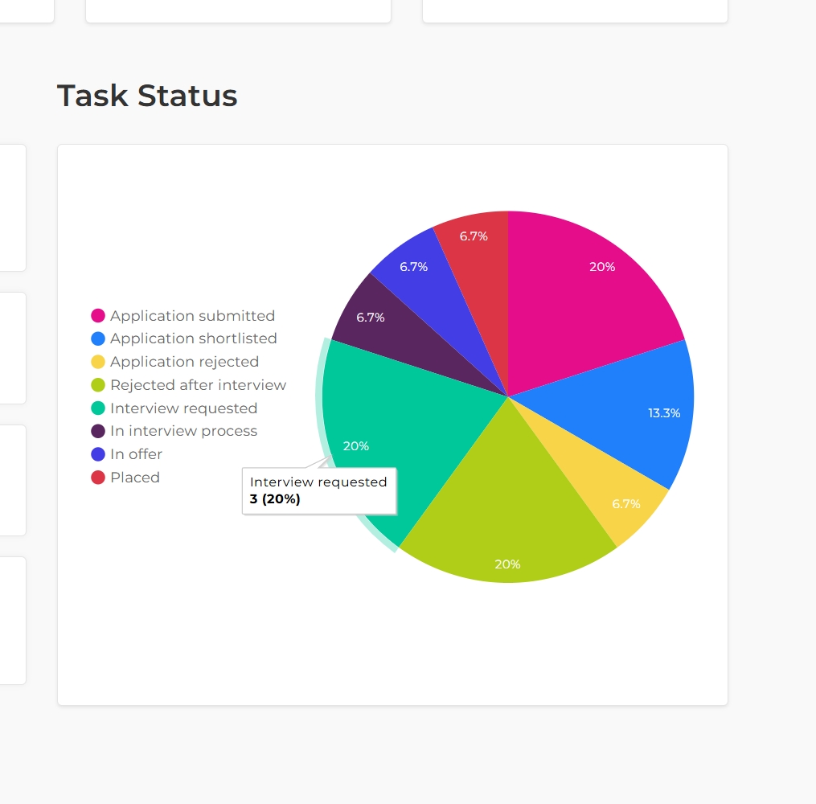Click the lime green 20% pie slice
The image size is (816, 804).
[506, 515]
